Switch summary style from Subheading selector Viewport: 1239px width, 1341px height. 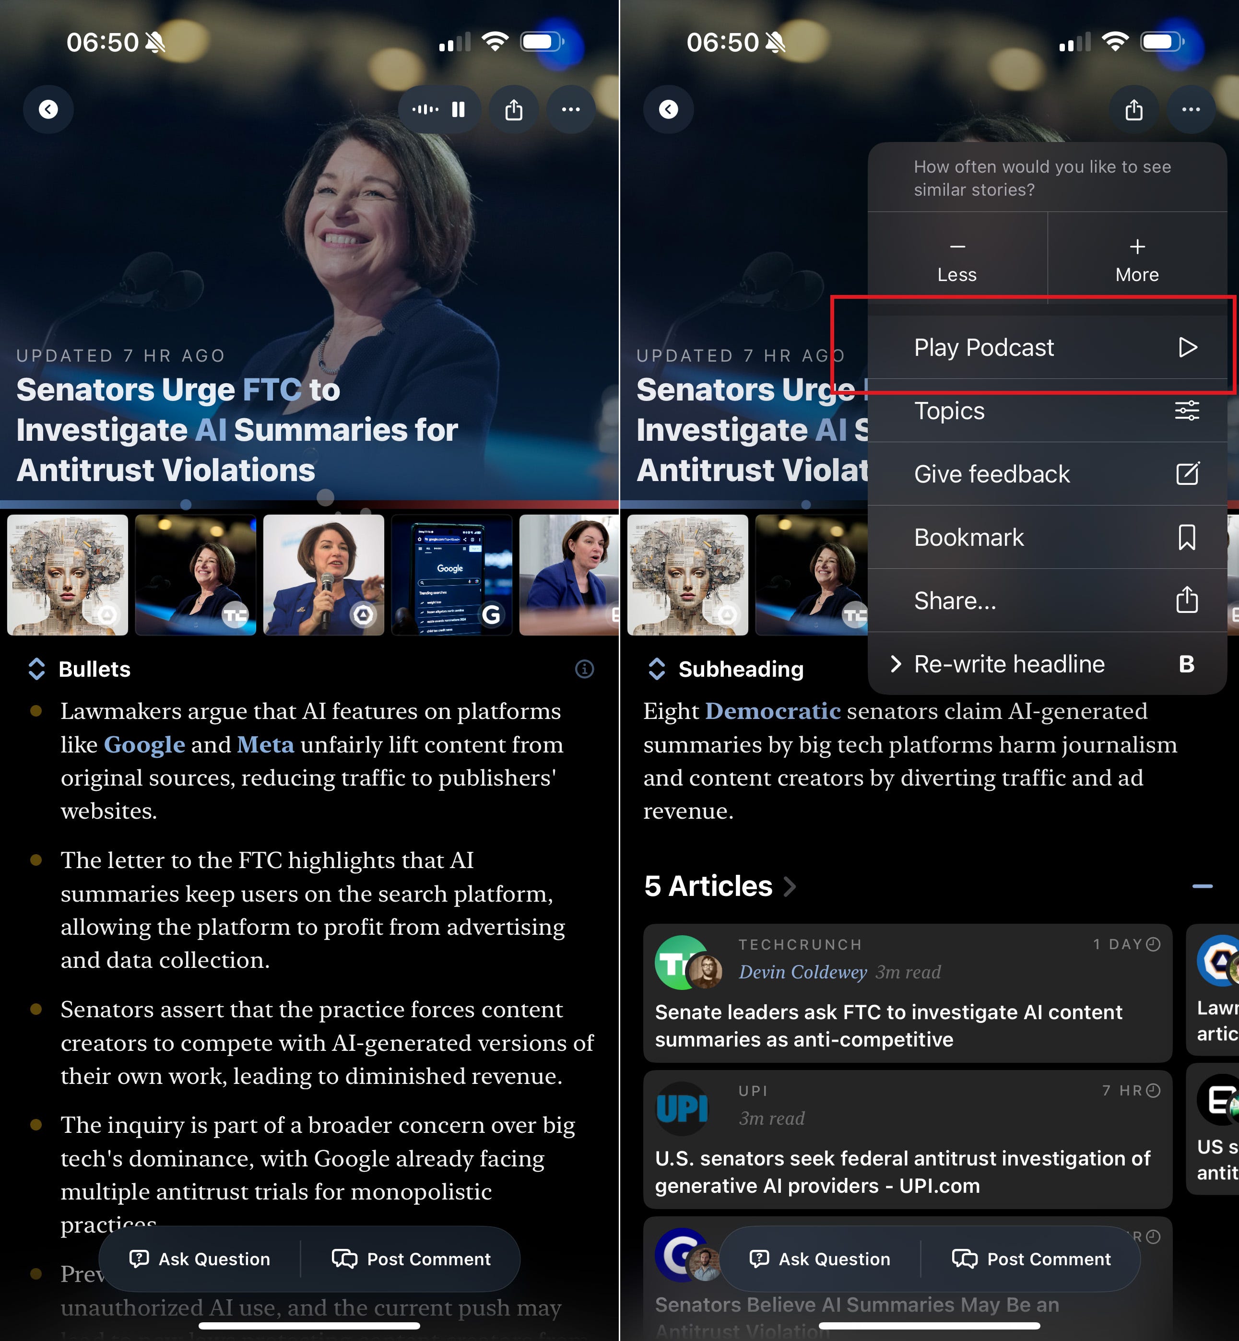coord(725,669)
